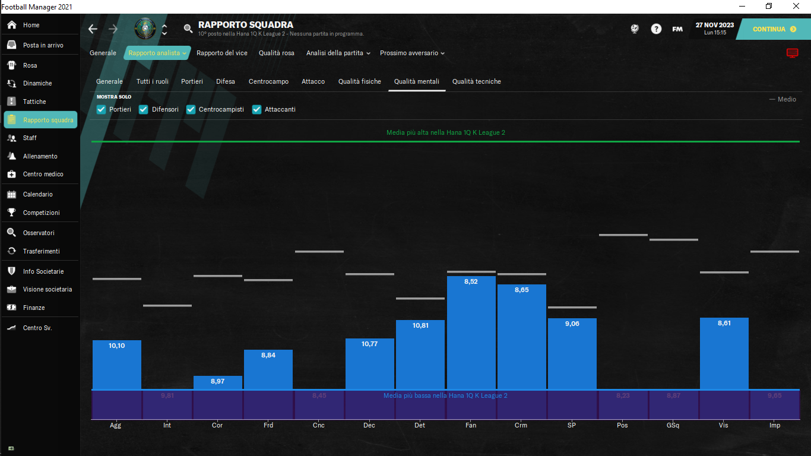811x456 pixels.
Task: Click the globe world icon in header
Action: (x=635, y=28)
